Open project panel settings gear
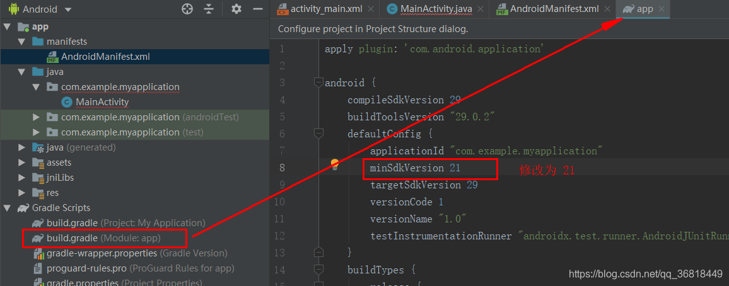 236,9
